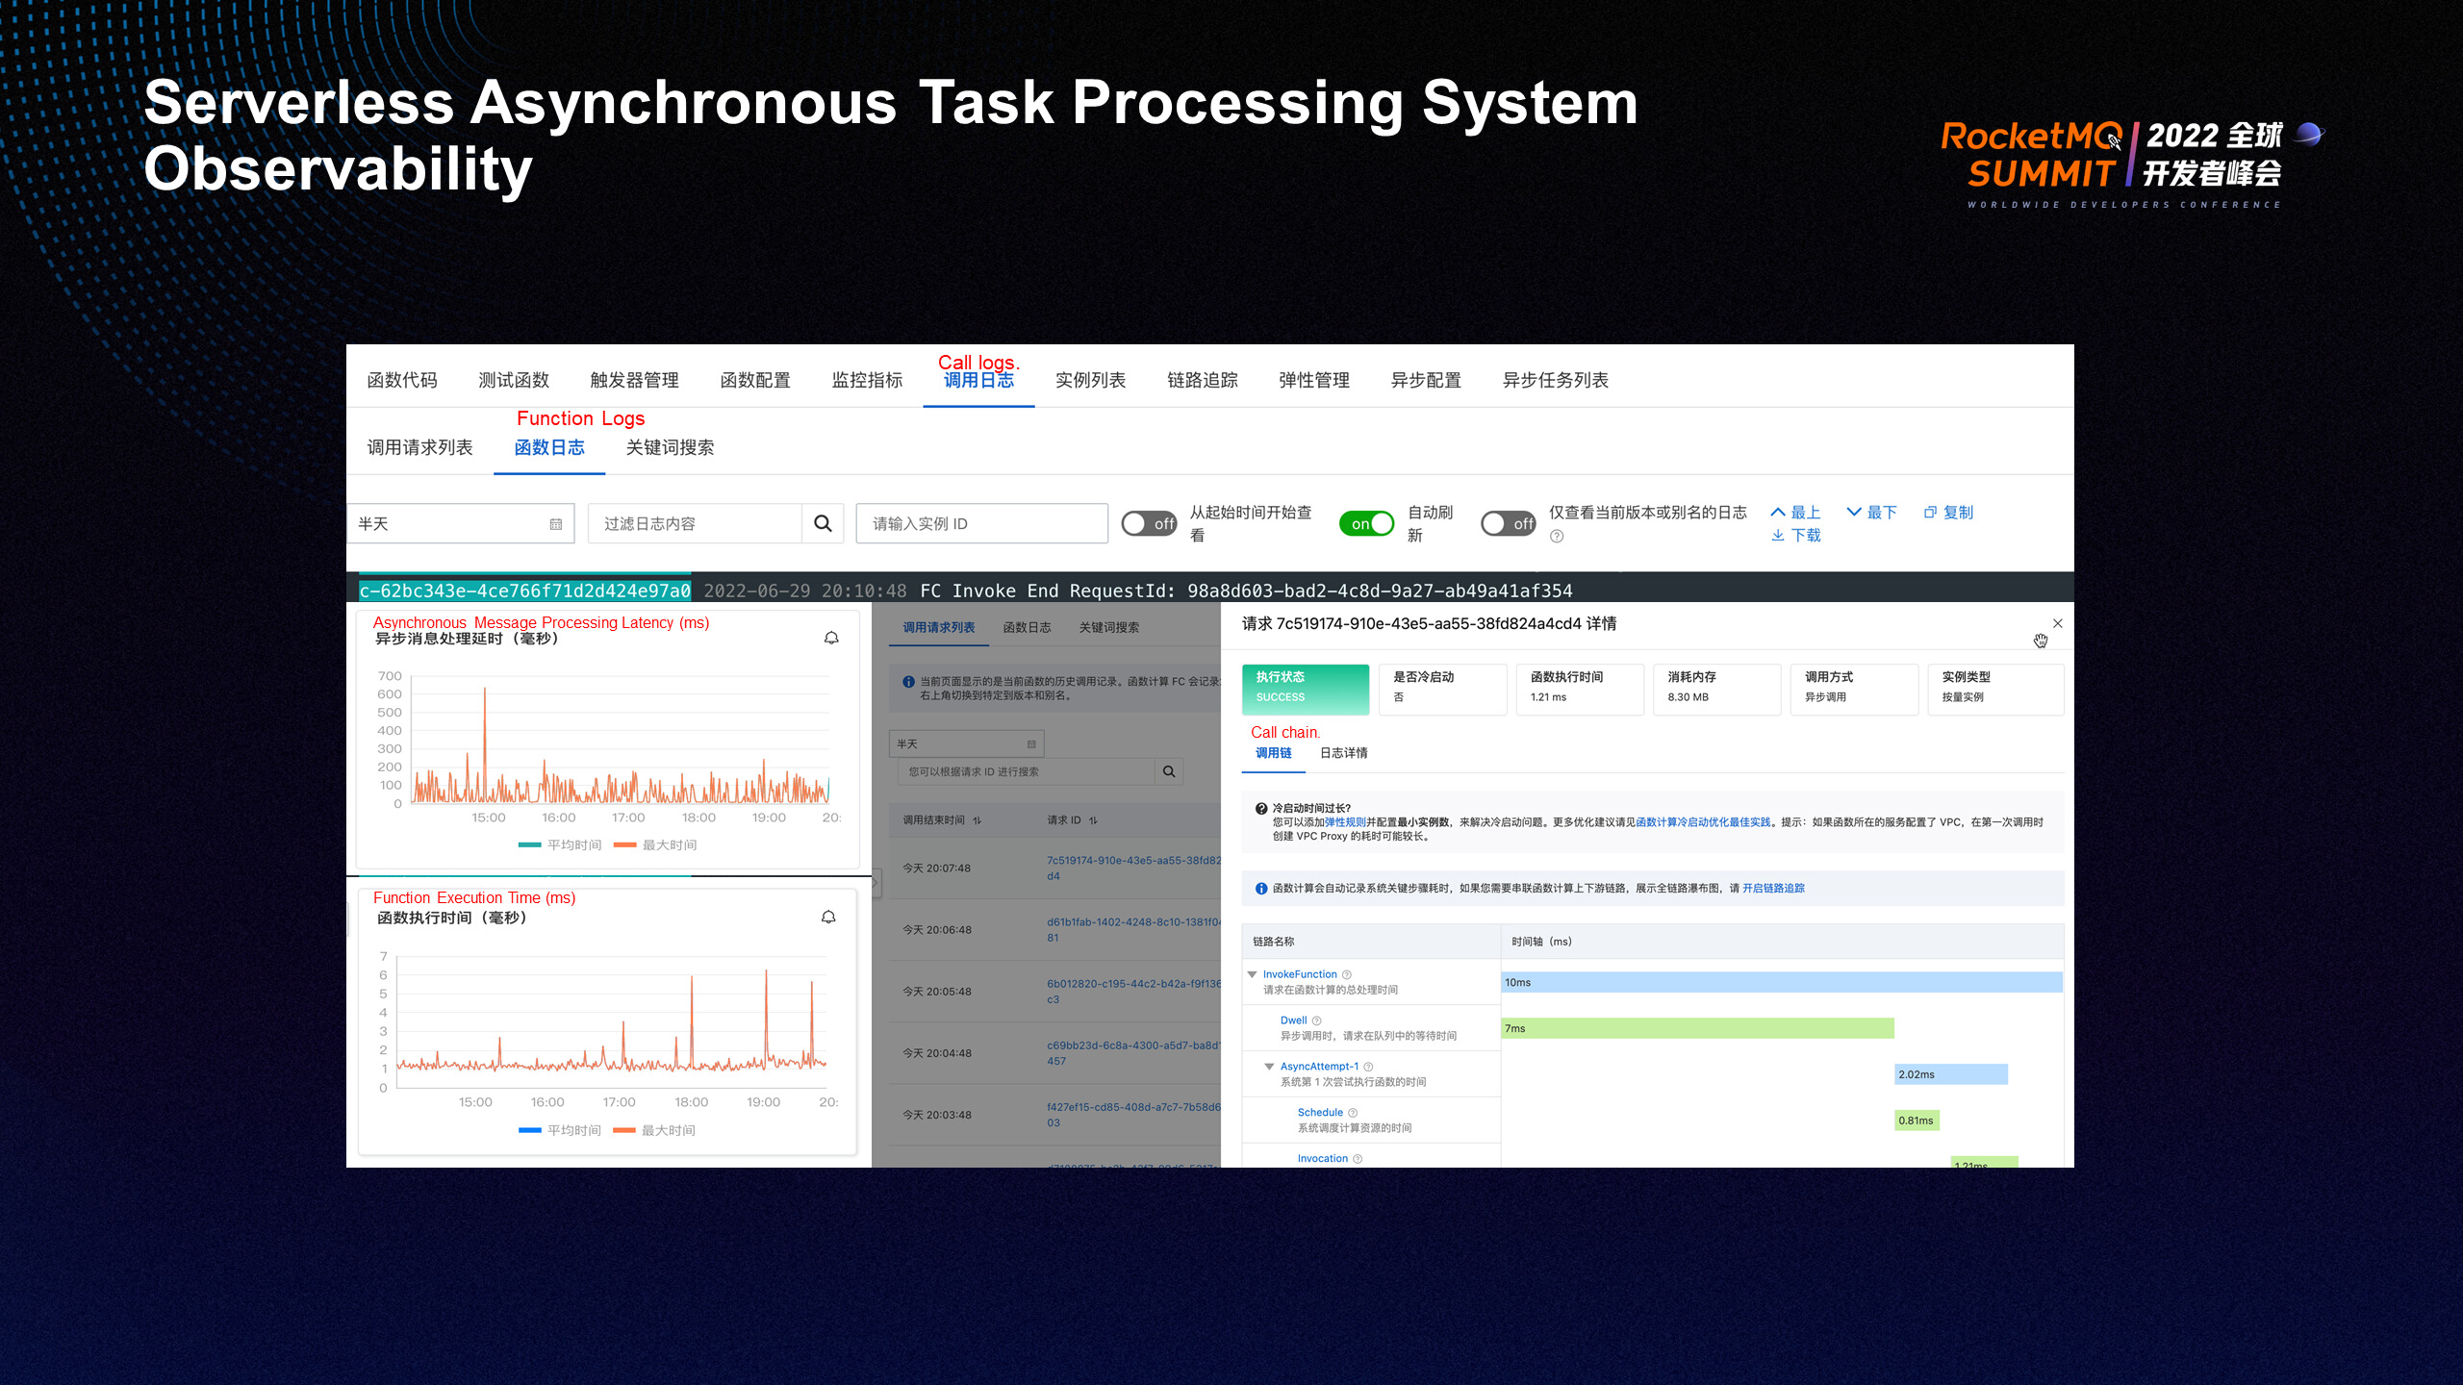Click help icon next to Dwell

pos(1317,1020)
